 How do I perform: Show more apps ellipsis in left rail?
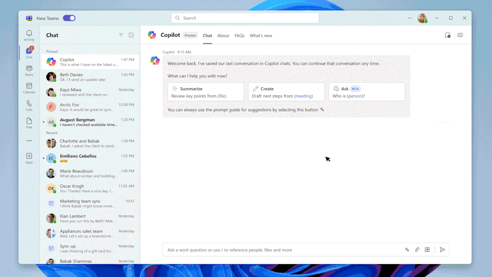pyautogui.click(x=29, y=140)
